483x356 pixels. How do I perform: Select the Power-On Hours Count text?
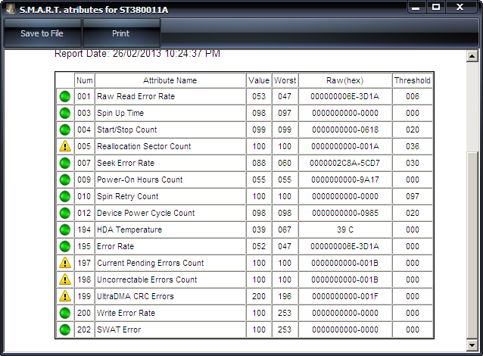click(x=140, y=180)
